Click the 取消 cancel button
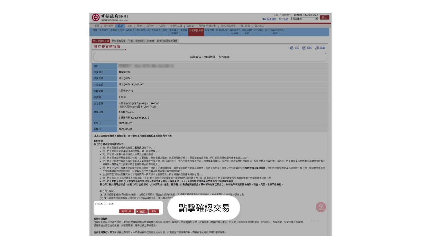421x236 pixels. coord(154,211)
